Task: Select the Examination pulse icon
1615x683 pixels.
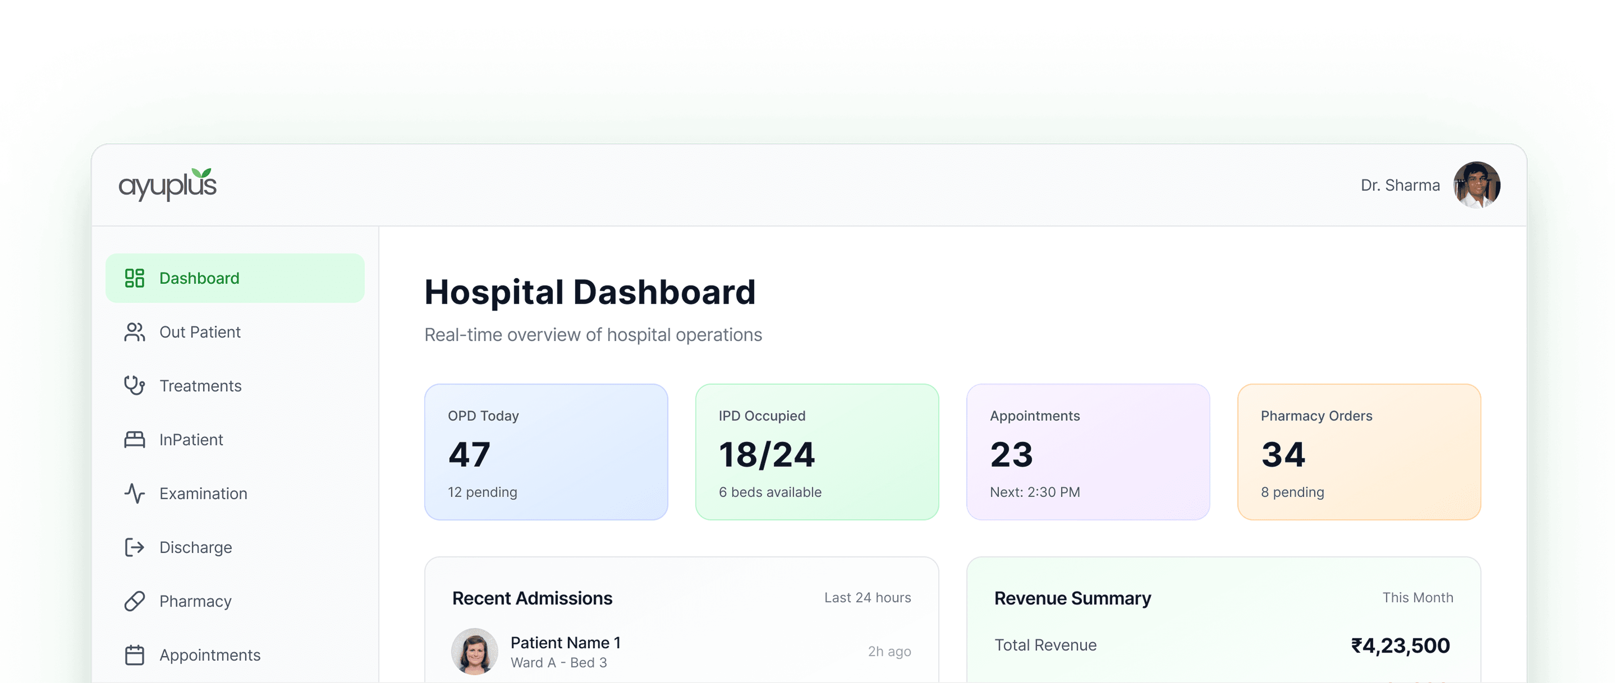Action: 134,493
